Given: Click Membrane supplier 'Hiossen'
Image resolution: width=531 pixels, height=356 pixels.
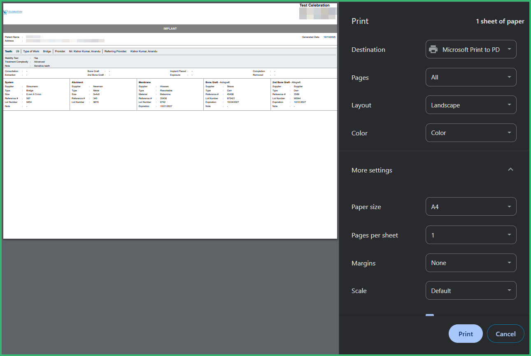Looking at the screenshot, I should click(165, 86).
